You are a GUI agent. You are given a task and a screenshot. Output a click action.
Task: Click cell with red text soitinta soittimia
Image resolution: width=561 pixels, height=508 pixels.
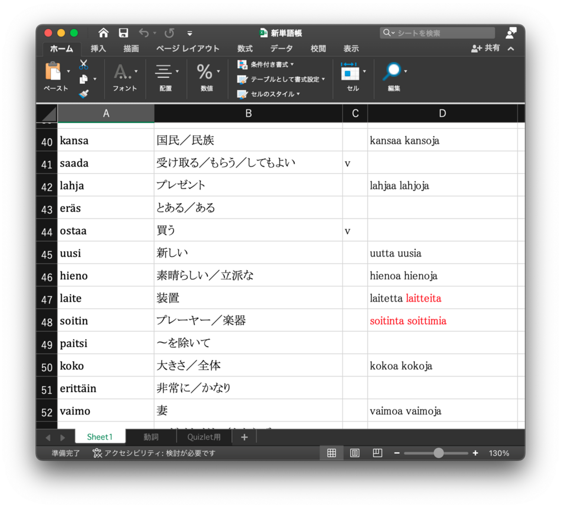click(x=442, y=320)
